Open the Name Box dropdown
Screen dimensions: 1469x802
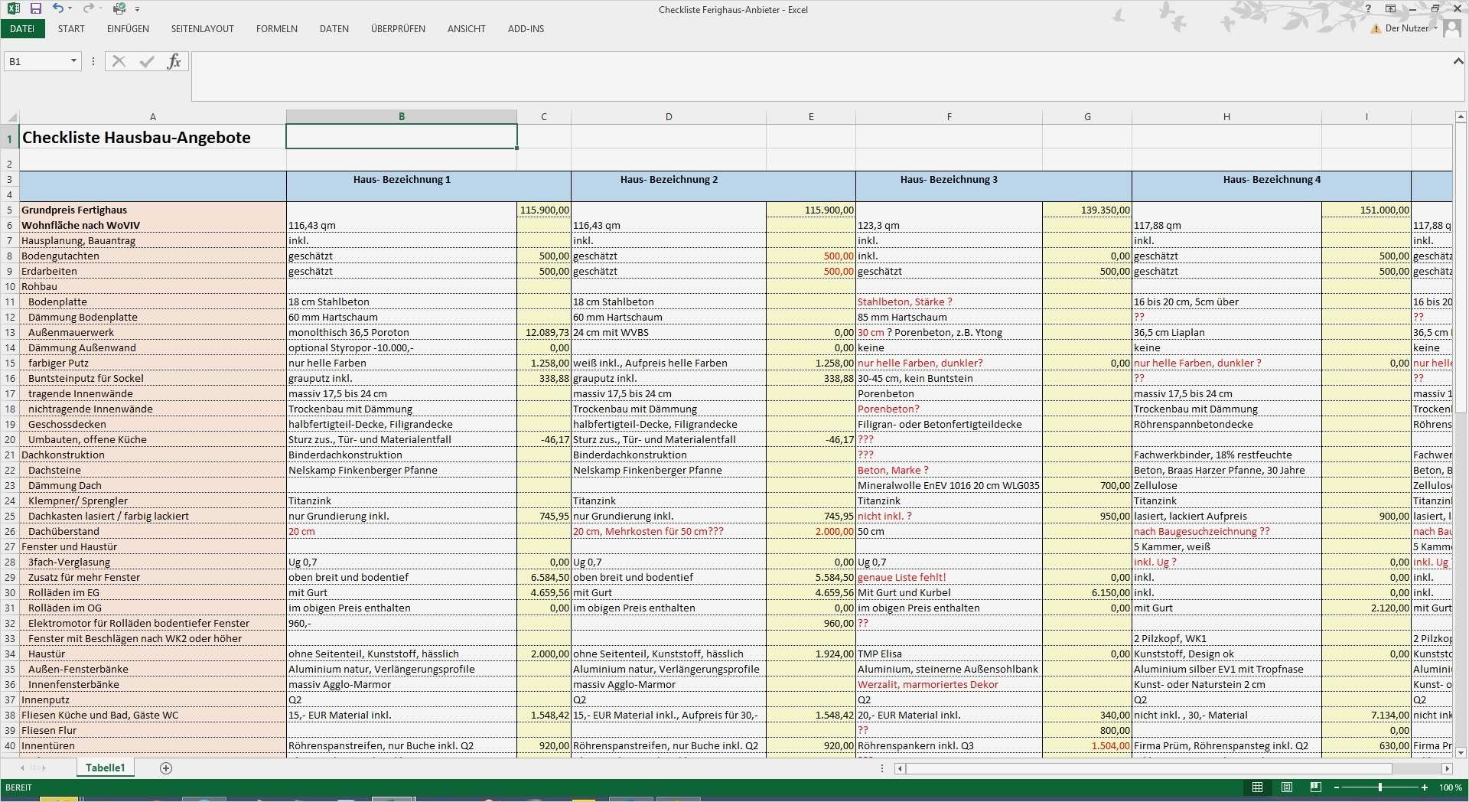coord(73,61)
